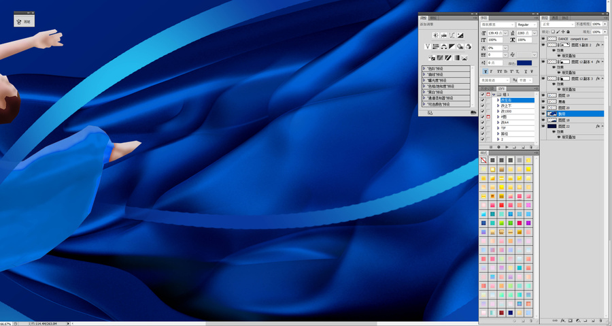The width and height of the screenshot is (612, 326).
Task: Add a Posterize adjustment
Action: (x=440, y=58)
